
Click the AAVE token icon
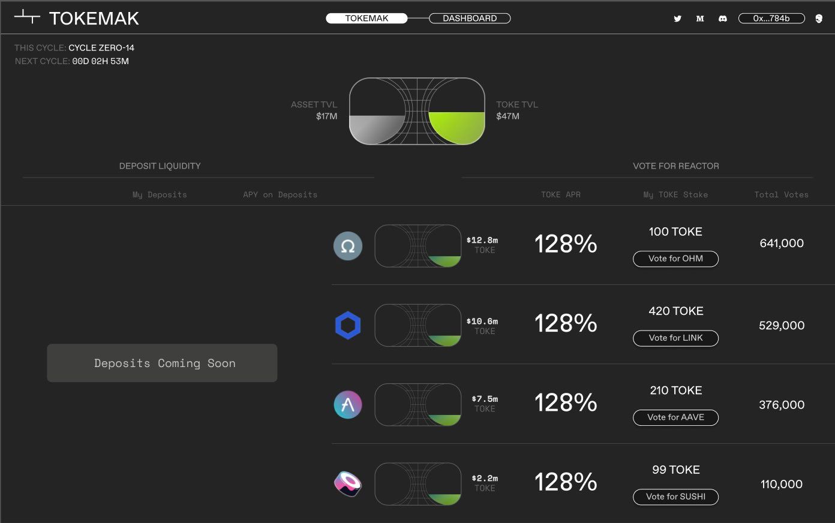tap(348, 405)
